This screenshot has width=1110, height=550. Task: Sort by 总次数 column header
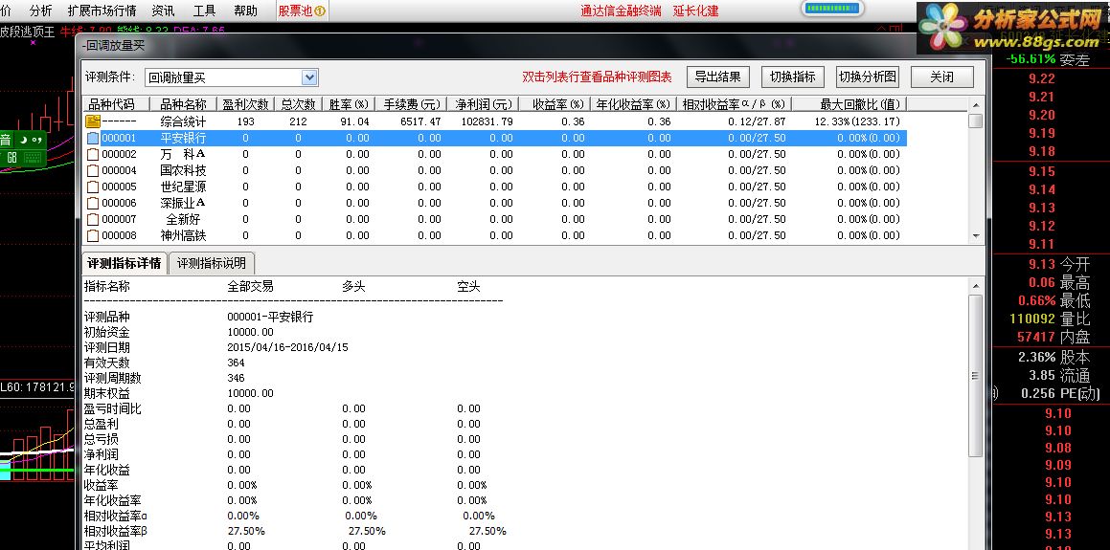coord(298,104)
